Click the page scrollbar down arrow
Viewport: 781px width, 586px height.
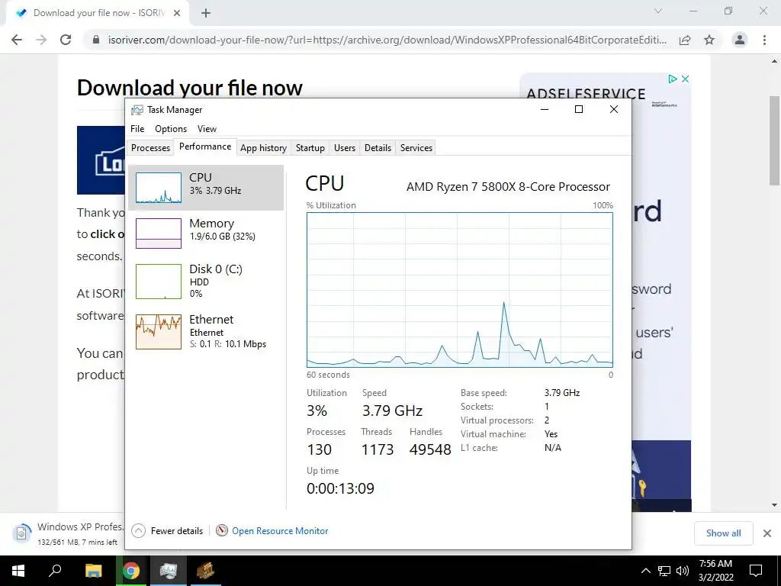click(775, 505)
